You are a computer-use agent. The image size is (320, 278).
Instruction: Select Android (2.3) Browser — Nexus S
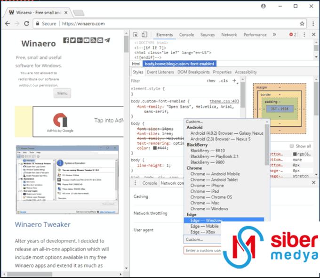220,139
